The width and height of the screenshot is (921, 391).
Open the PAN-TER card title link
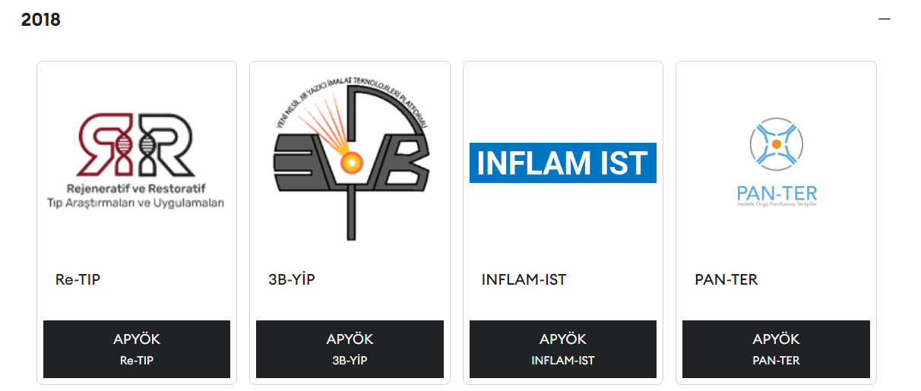click(726, 279)
